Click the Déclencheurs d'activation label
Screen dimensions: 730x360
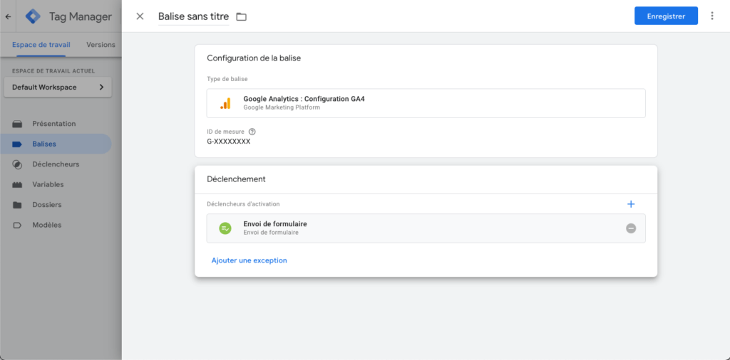(243, 204)
